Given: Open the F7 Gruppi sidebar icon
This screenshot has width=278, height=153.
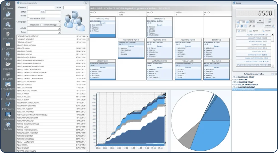Looking at the screenshot, I should tap(8, 54).
